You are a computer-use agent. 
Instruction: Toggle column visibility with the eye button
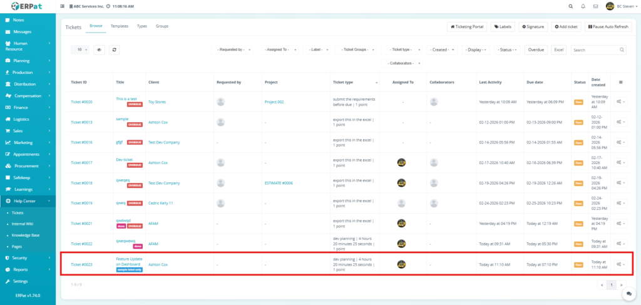coord(99,49)
